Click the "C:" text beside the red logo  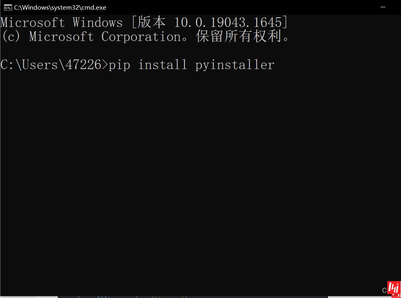385,290
